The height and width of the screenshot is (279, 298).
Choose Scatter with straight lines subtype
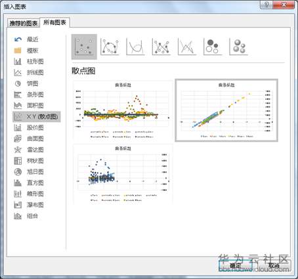187,47
